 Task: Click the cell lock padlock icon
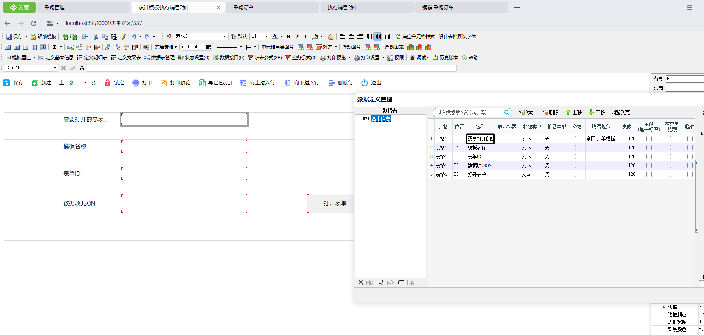pos(331,37)
